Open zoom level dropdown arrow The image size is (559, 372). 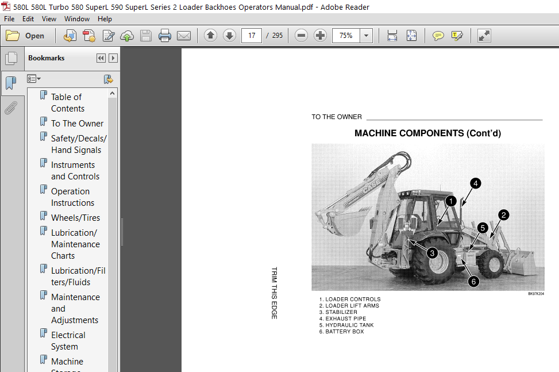point(366,36)
